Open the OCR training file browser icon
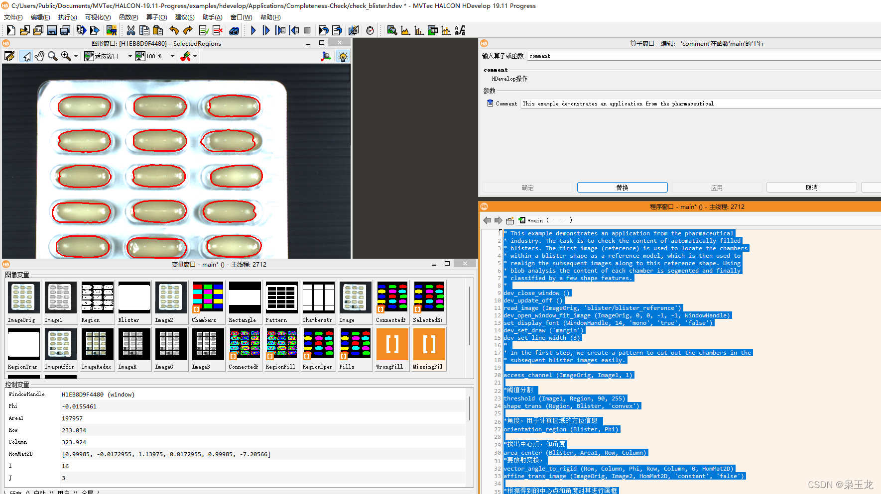This screenshot has width=881, height=494. (x=460, y=30)
